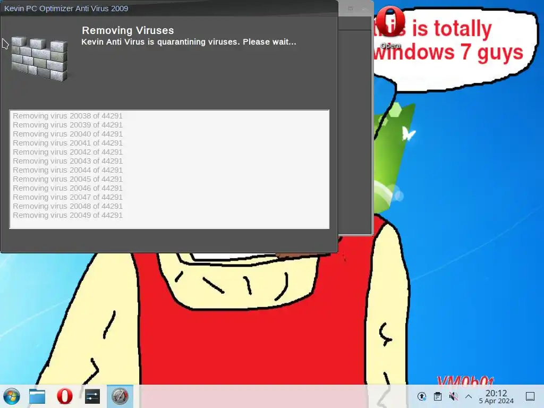Select log line 'Removing virus 20041 of 44291'
The image size is (544, 408).
(67, 143)
